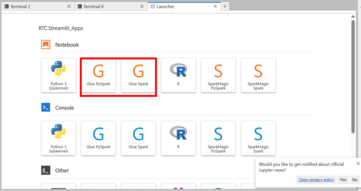Screen dimensions: 361x191
Task: Open a SparkMagic PySpark notebook
Action: [218, 75]
